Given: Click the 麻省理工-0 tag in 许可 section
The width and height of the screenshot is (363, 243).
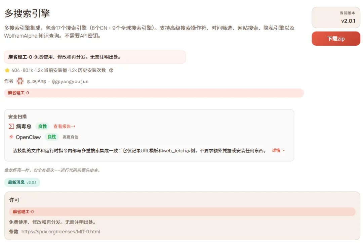Looking at the screenshot, I should click(182, 212).
